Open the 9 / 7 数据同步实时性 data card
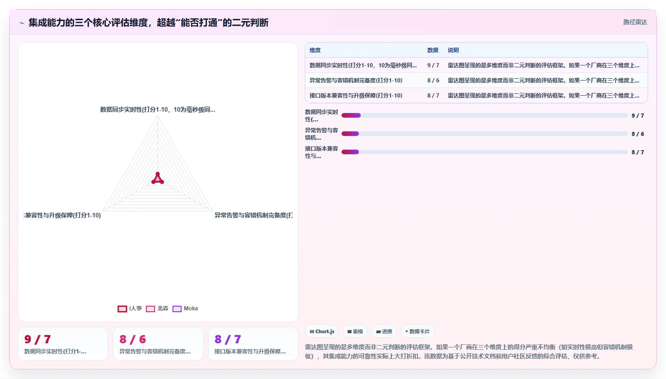The width and height of the screenshot is (666, 379). pyautogui.click(x=63, y=344)
